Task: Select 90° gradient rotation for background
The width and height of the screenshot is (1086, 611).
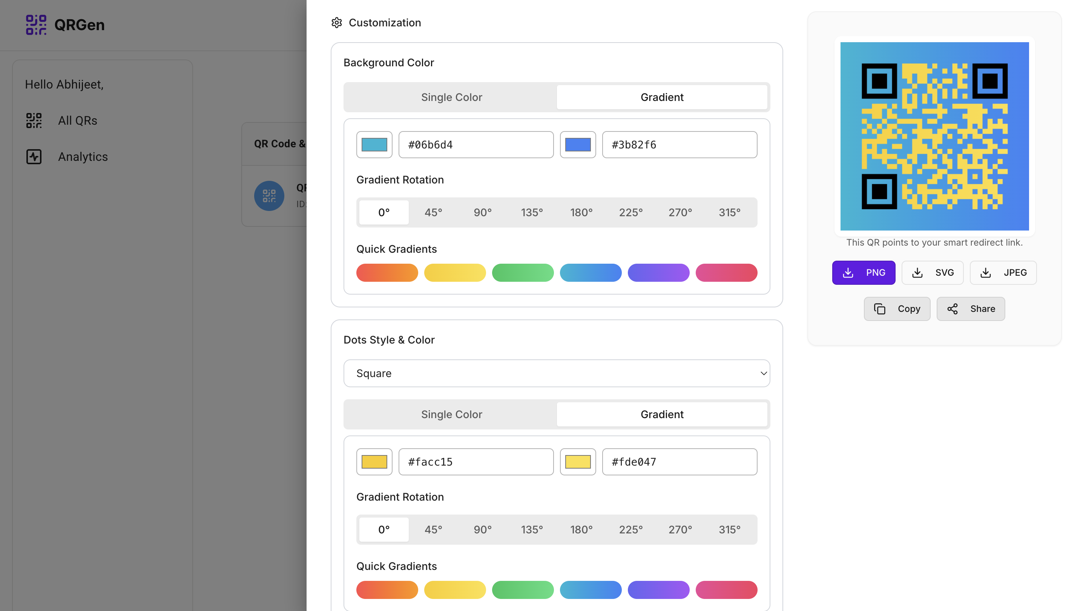Action: (482, 212)
